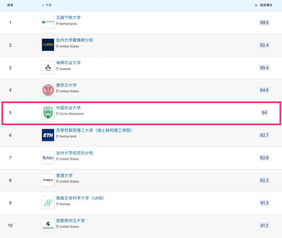Sort by the 大学 column header
The height and width of the screenshot is (238, 282).
(x=47, y=5)
